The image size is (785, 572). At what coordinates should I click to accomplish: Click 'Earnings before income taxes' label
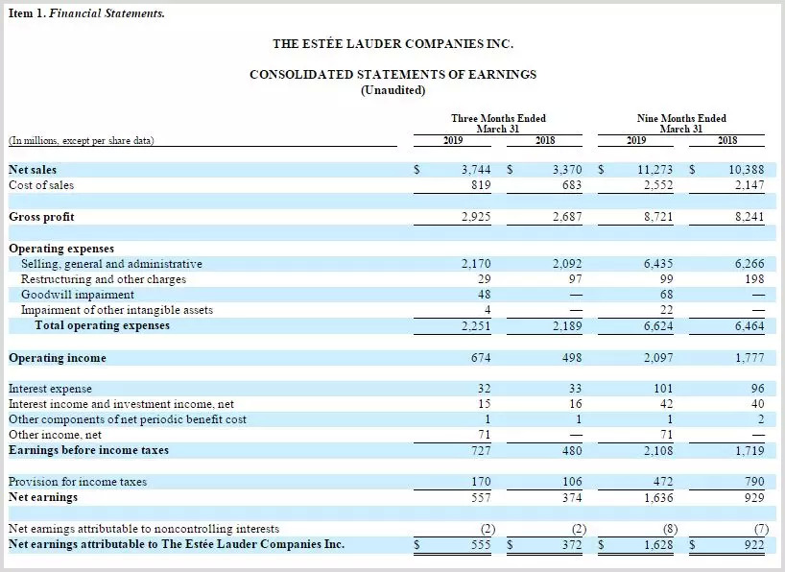pos(88,450)
